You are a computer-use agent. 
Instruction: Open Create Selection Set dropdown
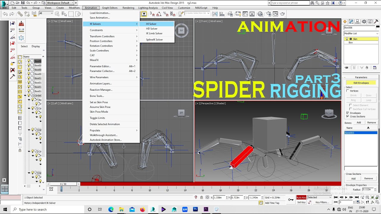[x=197, y=13]
